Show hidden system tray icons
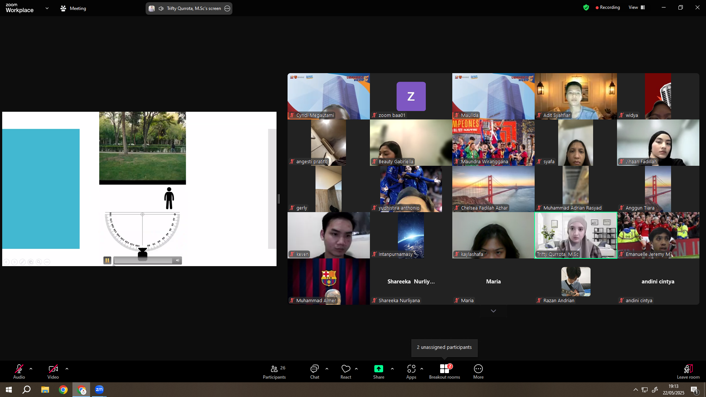The height and width of the screenshot is (397, 706). click(635, 390)
